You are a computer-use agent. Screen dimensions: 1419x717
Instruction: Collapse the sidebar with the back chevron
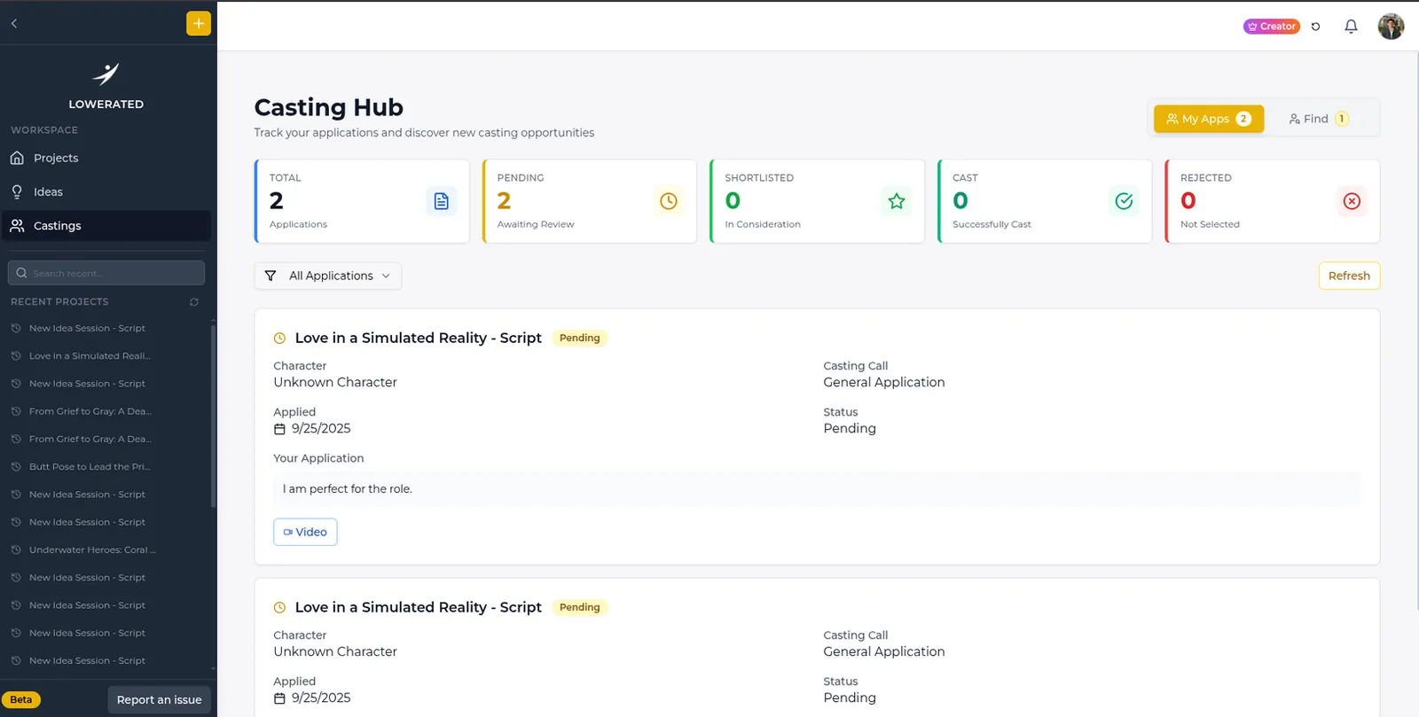14,24
